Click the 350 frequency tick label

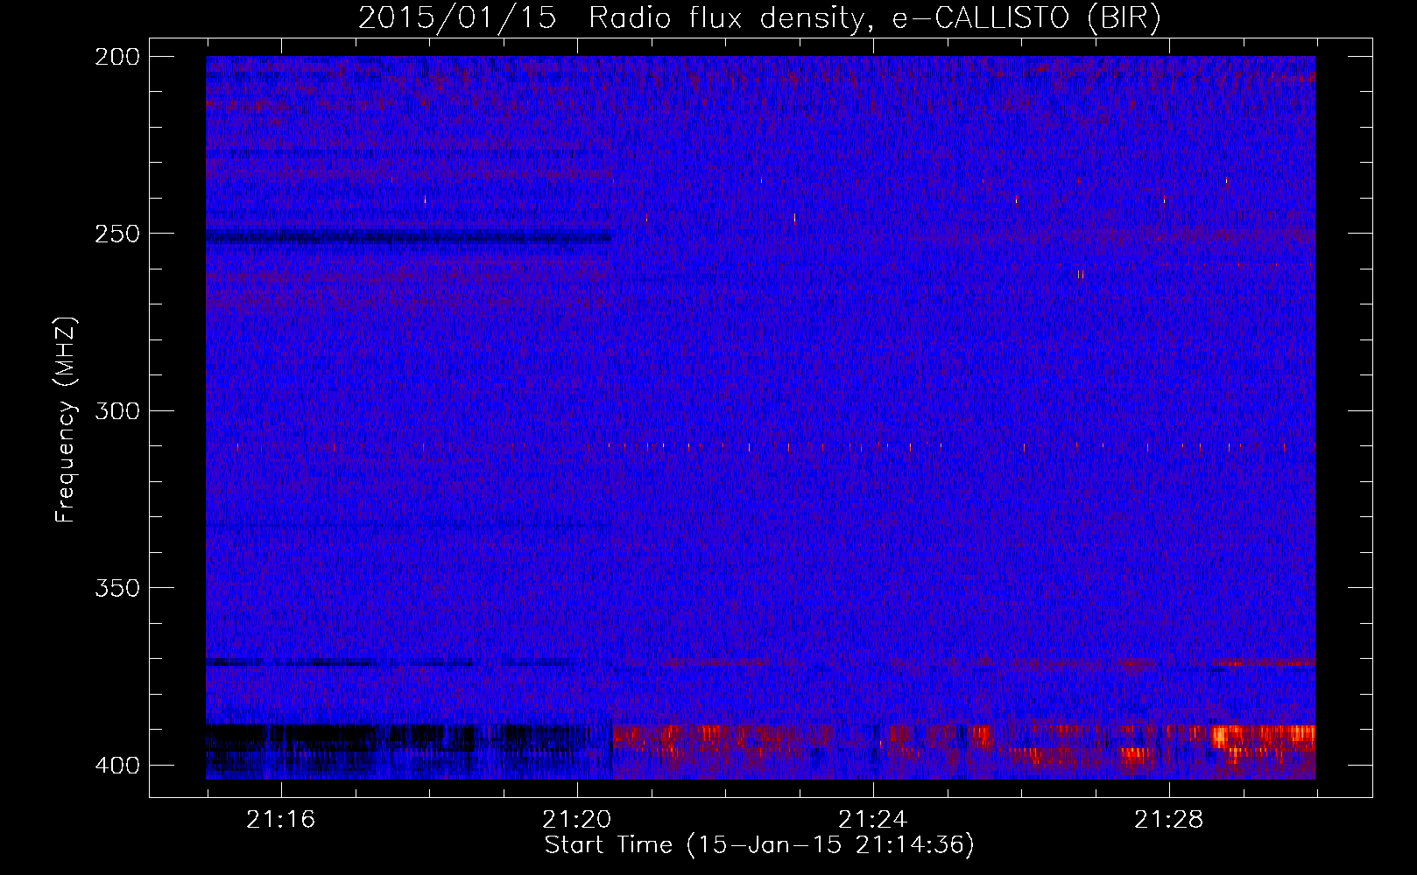[117, 588]
